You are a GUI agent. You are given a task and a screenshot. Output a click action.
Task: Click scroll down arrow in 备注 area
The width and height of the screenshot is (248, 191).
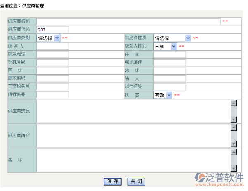click(234, 168)
